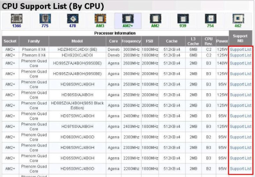Select model cell HD9850WCJ4BGH
Image resolution: width=255 pixels, height=177 pixels.
(77, 84)
